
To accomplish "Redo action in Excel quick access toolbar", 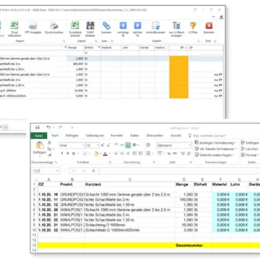I will pos(60,127).
